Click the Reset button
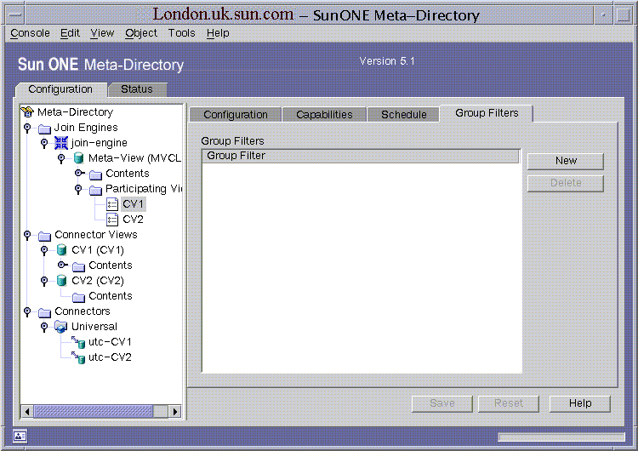This screenshot has height=451, width=638. [x=508, y=403]
